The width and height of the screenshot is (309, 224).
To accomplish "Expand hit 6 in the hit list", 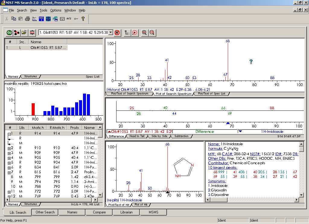I will tap(9, 168).
